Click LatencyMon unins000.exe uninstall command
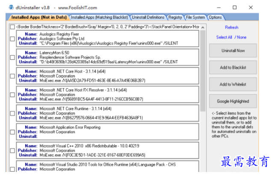This screenshot has width=273, height=175. click(109, 62)
